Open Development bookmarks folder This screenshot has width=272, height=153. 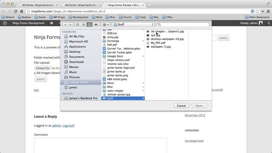tap(78, 17)
